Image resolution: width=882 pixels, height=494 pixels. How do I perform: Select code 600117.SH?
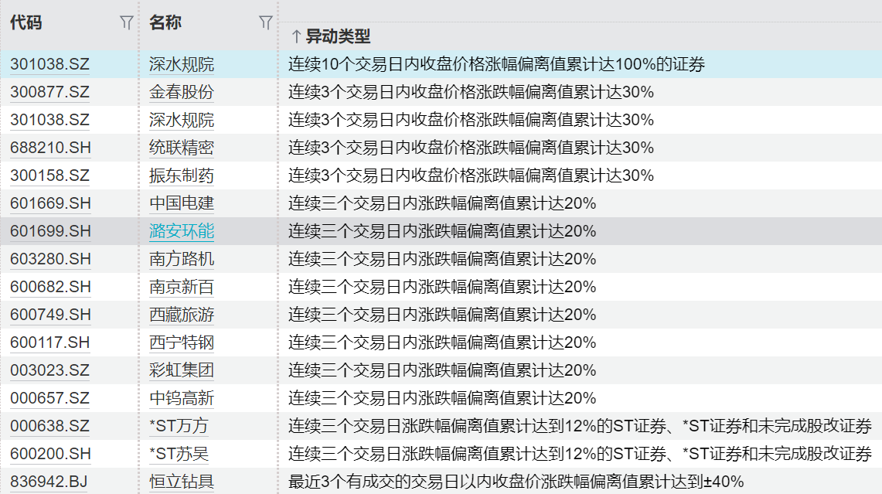49,342
